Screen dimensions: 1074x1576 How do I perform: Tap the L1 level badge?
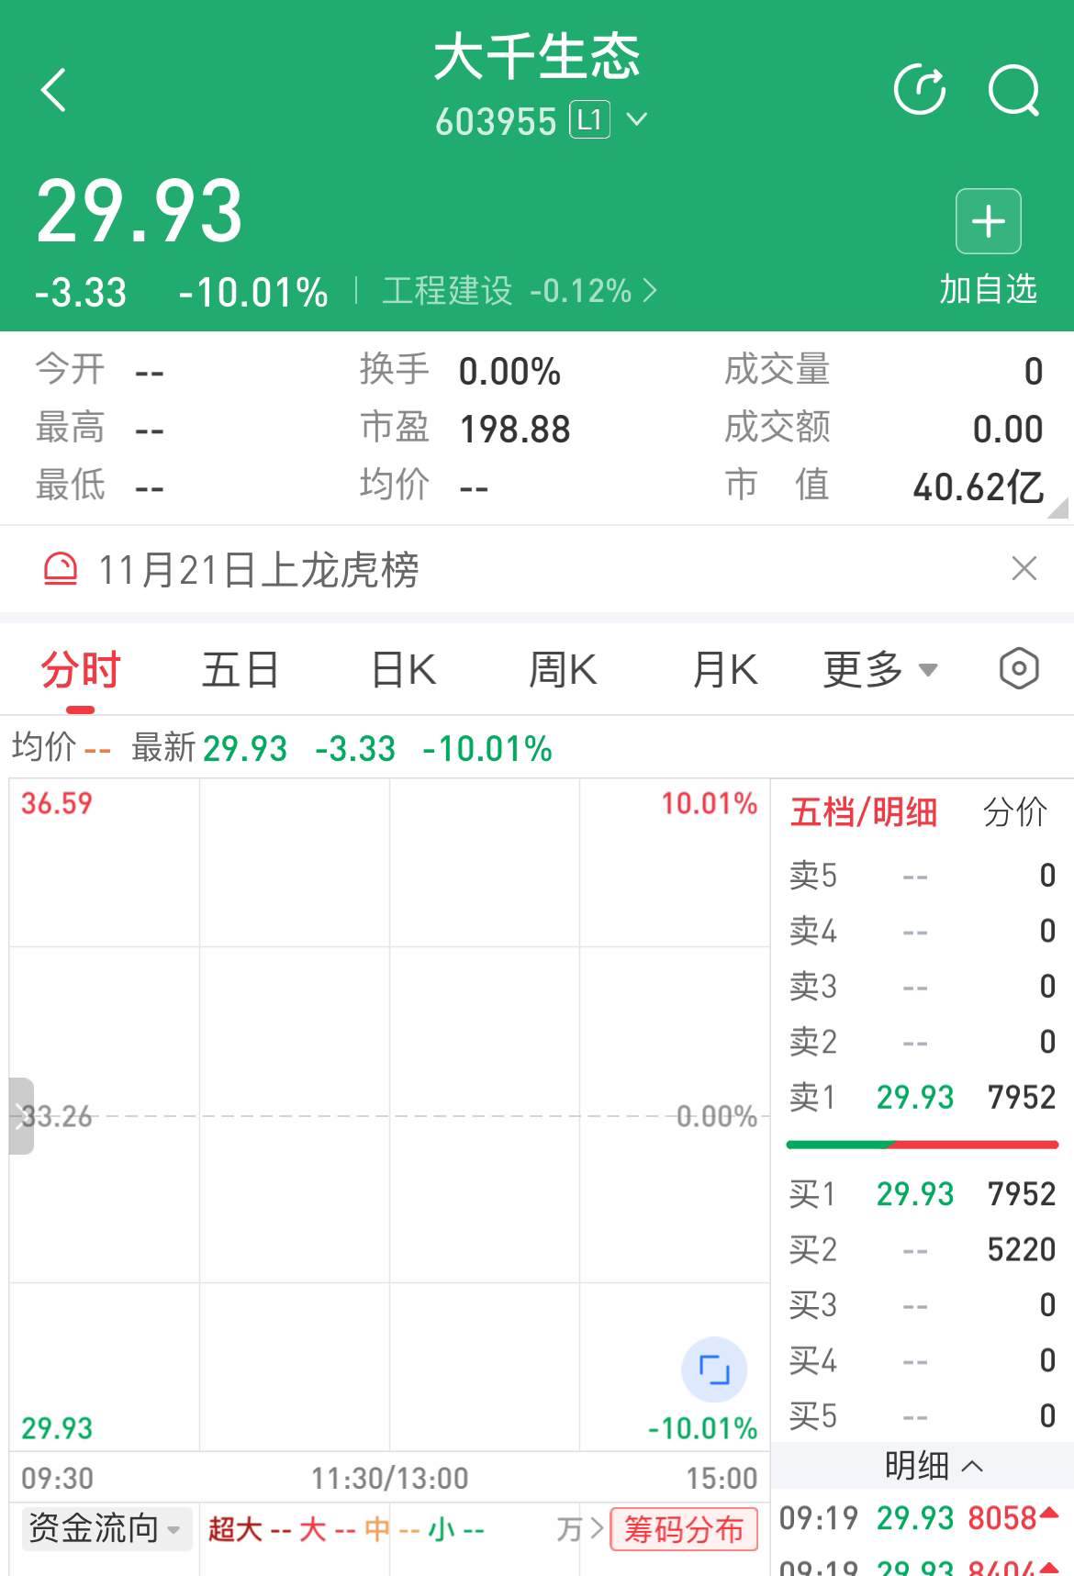tap(589, 120)
